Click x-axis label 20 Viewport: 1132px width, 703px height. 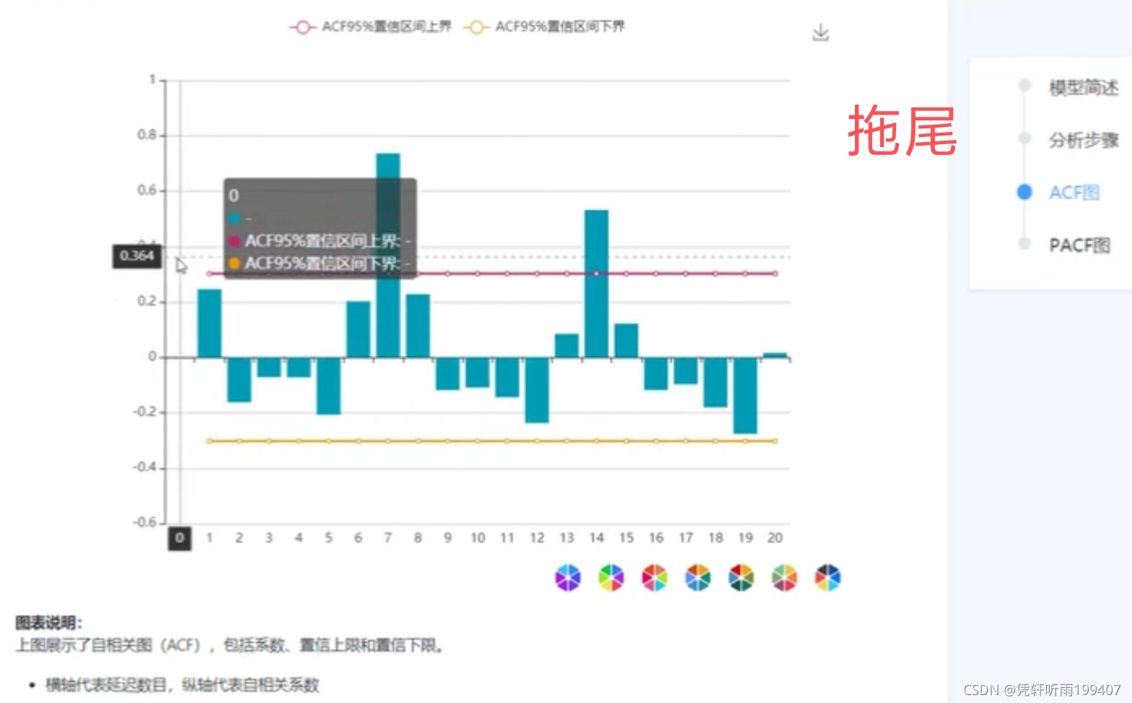tap(775, 538)
